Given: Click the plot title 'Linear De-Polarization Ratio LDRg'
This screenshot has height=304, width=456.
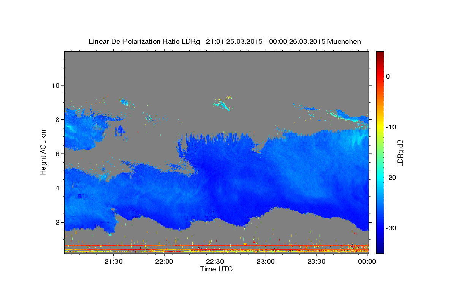Looking at the screenshot, I should coord(144,41).
